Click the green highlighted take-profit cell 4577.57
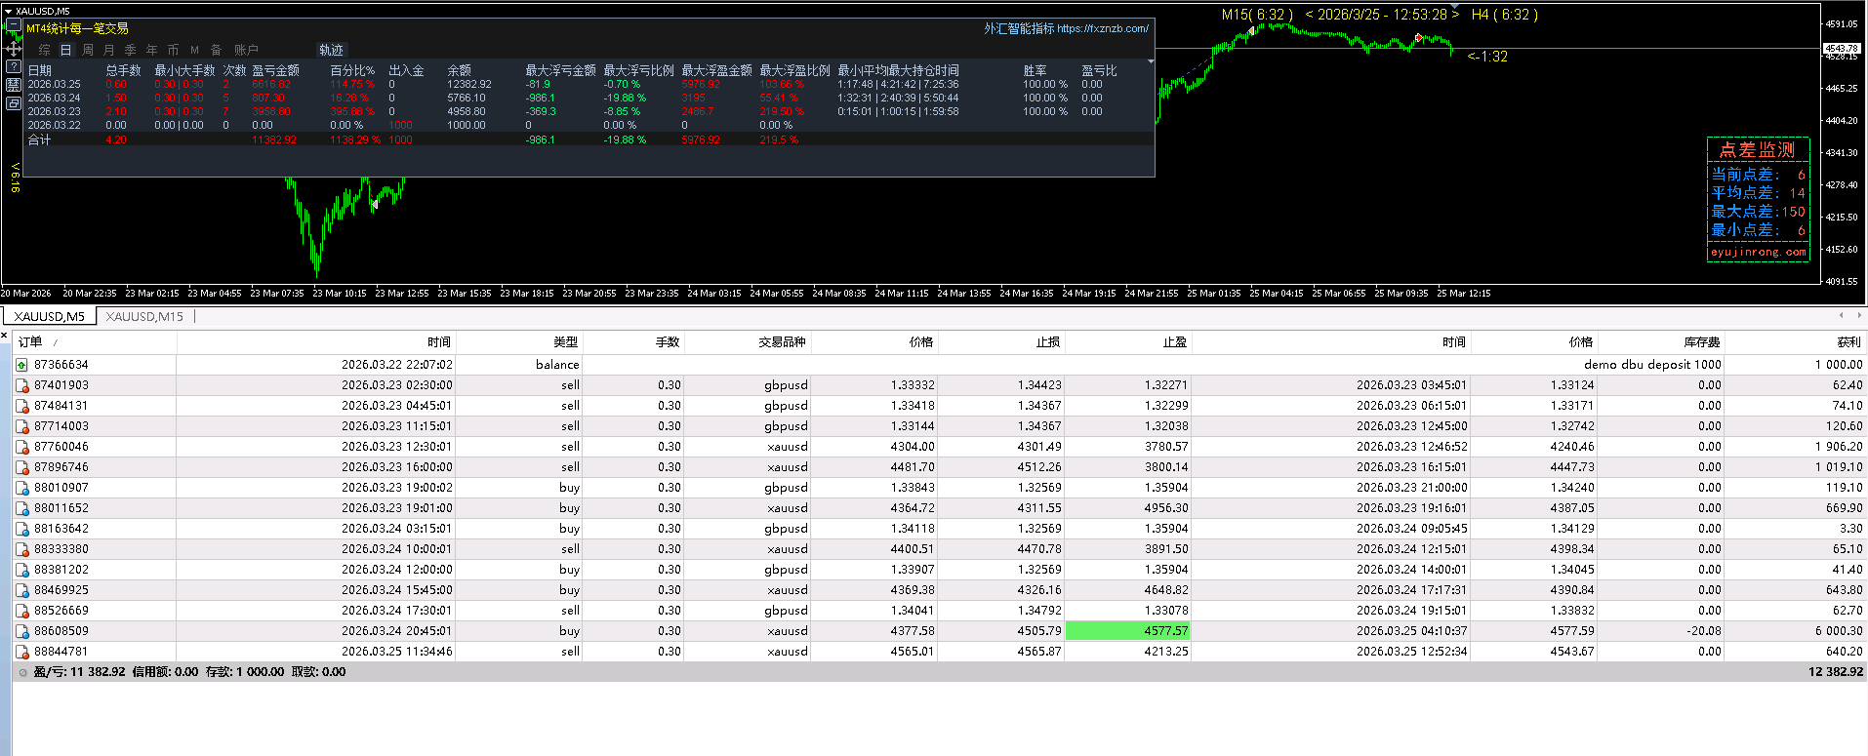 [1128, 631]
